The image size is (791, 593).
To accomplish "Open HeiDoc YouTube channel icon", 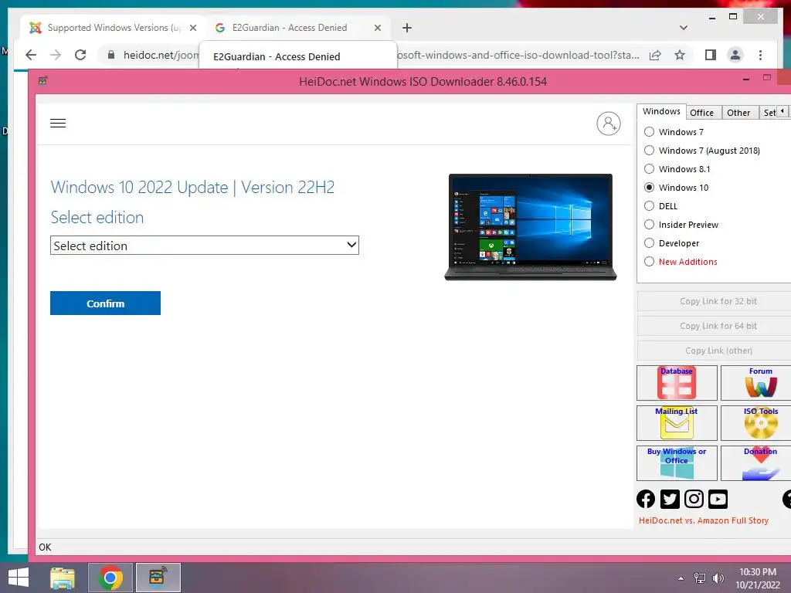I will 718,500.
